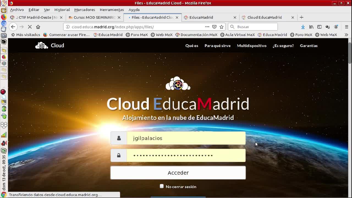
Task: Open the Editar menu
Action: click(x=34, y=10)
